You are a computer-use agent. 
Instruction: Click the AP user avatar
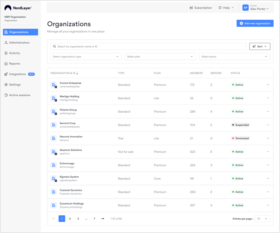(245, 8)
